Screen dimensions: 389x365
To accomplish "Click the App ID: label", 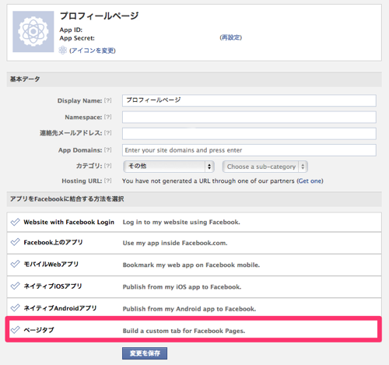I will click(x=71, y=30).
